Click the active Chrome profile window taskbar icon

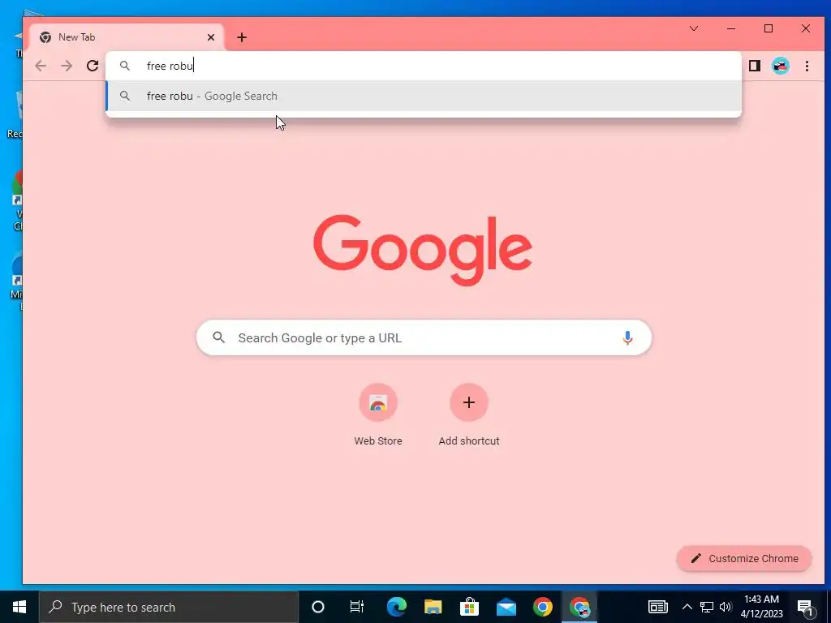tap(579, 607)
